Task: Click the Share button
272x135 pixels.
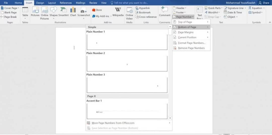Action: [x=264, y=3]
